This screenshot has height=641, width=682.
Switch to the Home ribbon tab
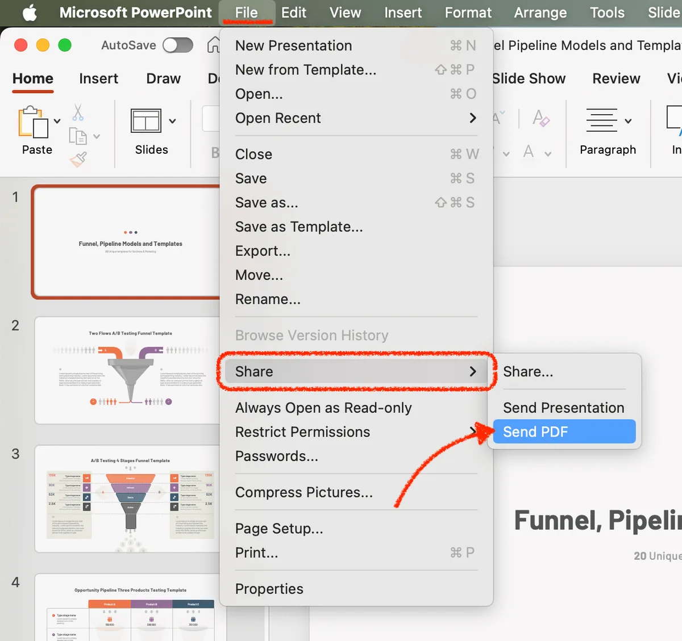pyautogui.click(x=33, y=78)
